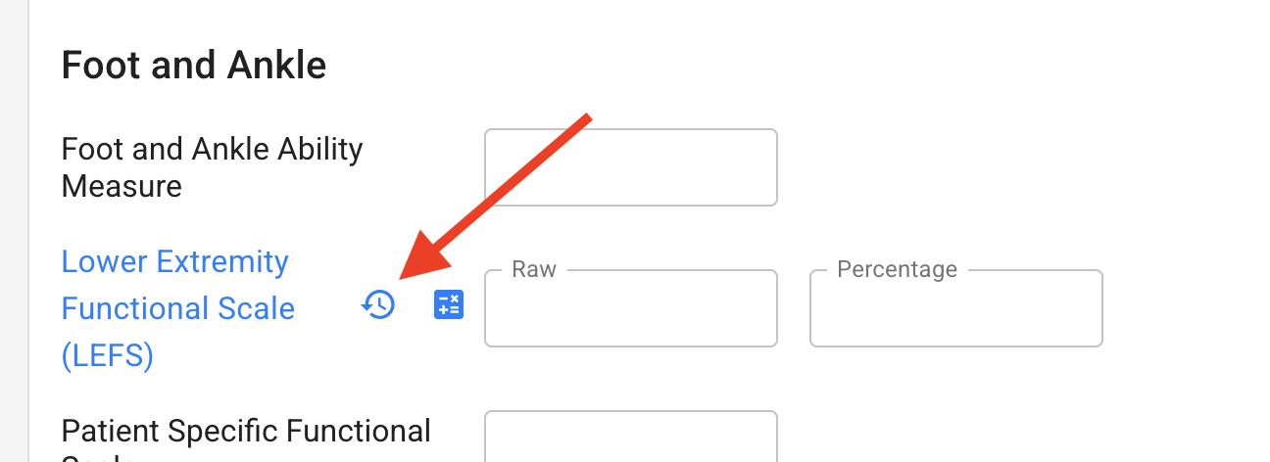Click into the Percentage field
The image size is (1270, 462).
coord(956,308)
